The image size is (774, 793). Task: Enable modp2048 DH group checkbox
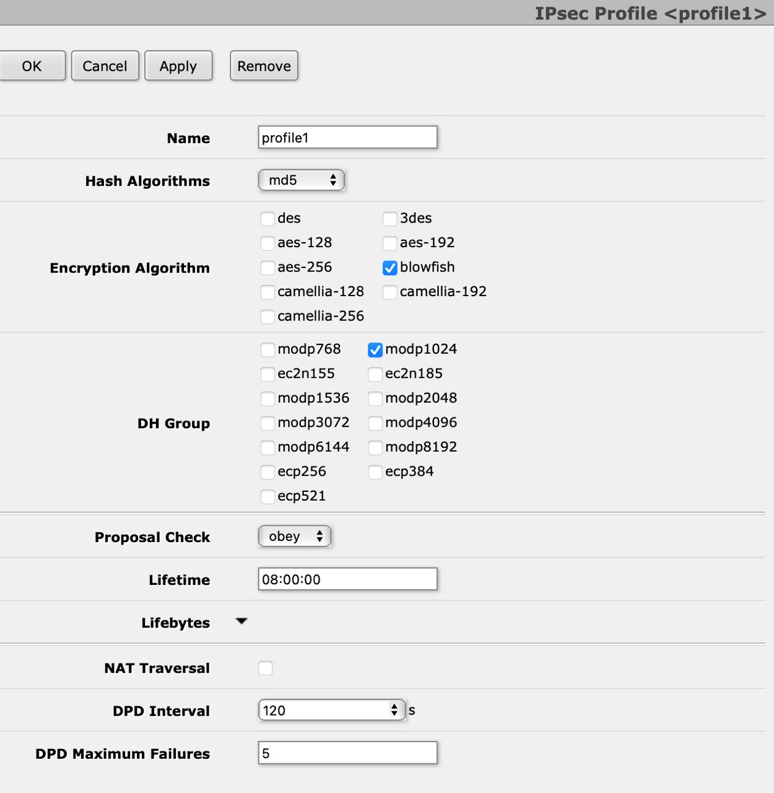coord(375,398)
